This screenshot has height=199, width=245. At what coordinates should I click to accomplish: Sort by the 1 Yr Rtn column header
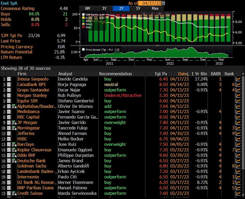[x=199, y=74]
